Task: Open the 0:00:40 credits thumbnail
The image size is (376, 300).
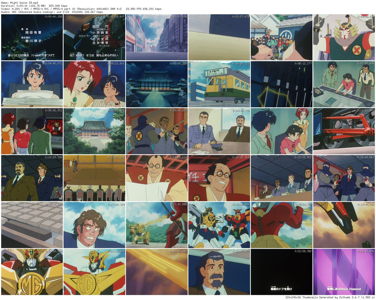Action: 32,37
